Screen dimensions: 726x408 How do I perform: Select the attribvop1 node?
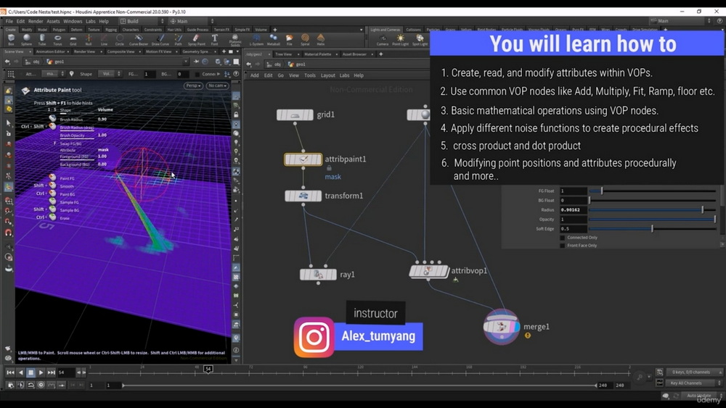pyautogui.click(x=429, y=271)
